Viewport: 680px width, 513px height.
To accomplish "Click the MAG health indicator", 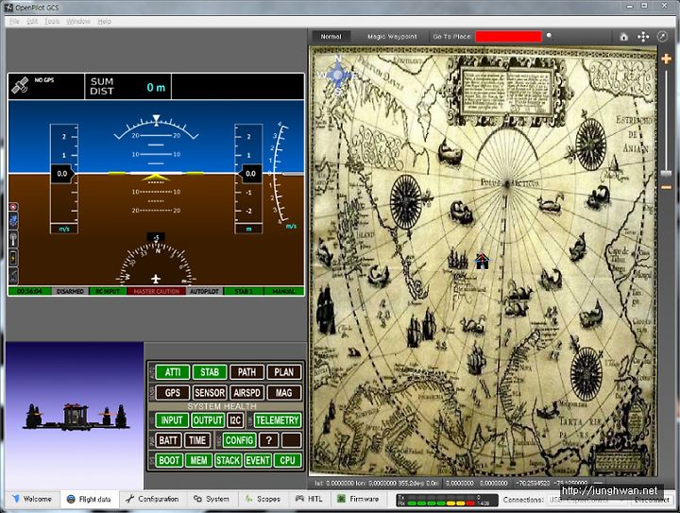I will click(x=283, y=392).
